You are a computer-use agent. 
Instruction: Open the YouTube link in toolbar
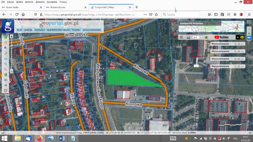tap(221, 37)
